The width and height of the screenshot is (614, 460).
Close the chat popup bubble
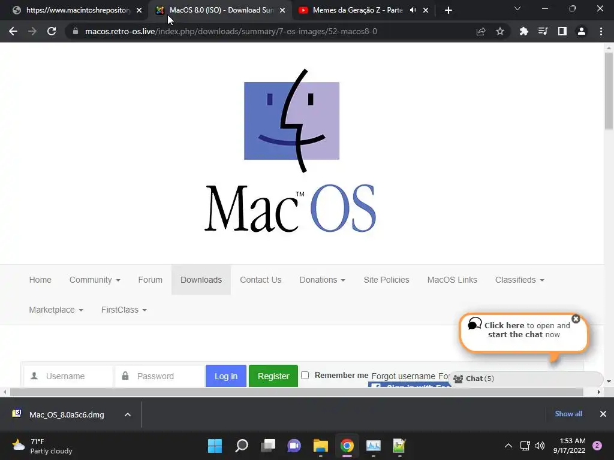coord(576,319)
